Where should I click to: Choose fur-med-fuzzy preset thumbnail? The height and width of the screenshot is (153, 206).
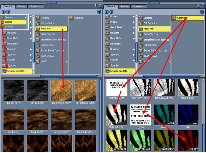pyautogui.click(x=85, y=120)
